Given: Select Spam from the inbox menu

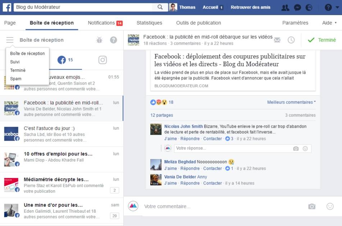Looking at the screenshot, I should [16, 79].
